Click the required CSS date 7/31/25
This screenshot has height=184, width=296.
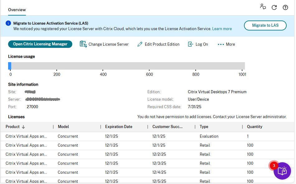(x=194, y=107)
